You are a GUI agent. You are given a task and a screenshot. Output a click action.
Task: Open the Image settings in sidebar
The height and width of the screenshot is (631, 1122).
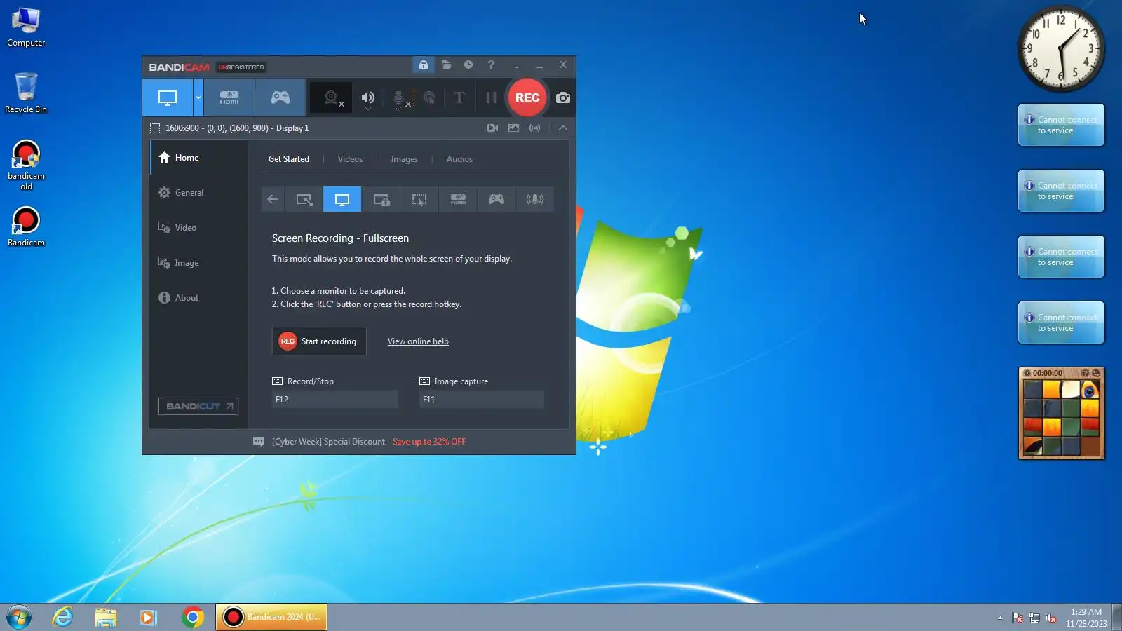point(198,263)
